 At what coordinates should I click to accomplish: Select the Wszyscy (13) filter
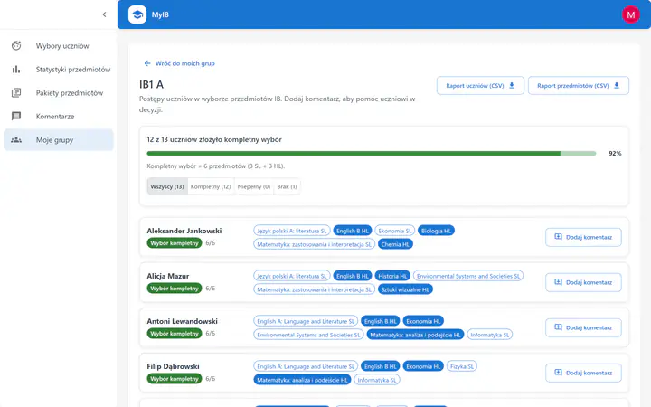click(167, 186)
